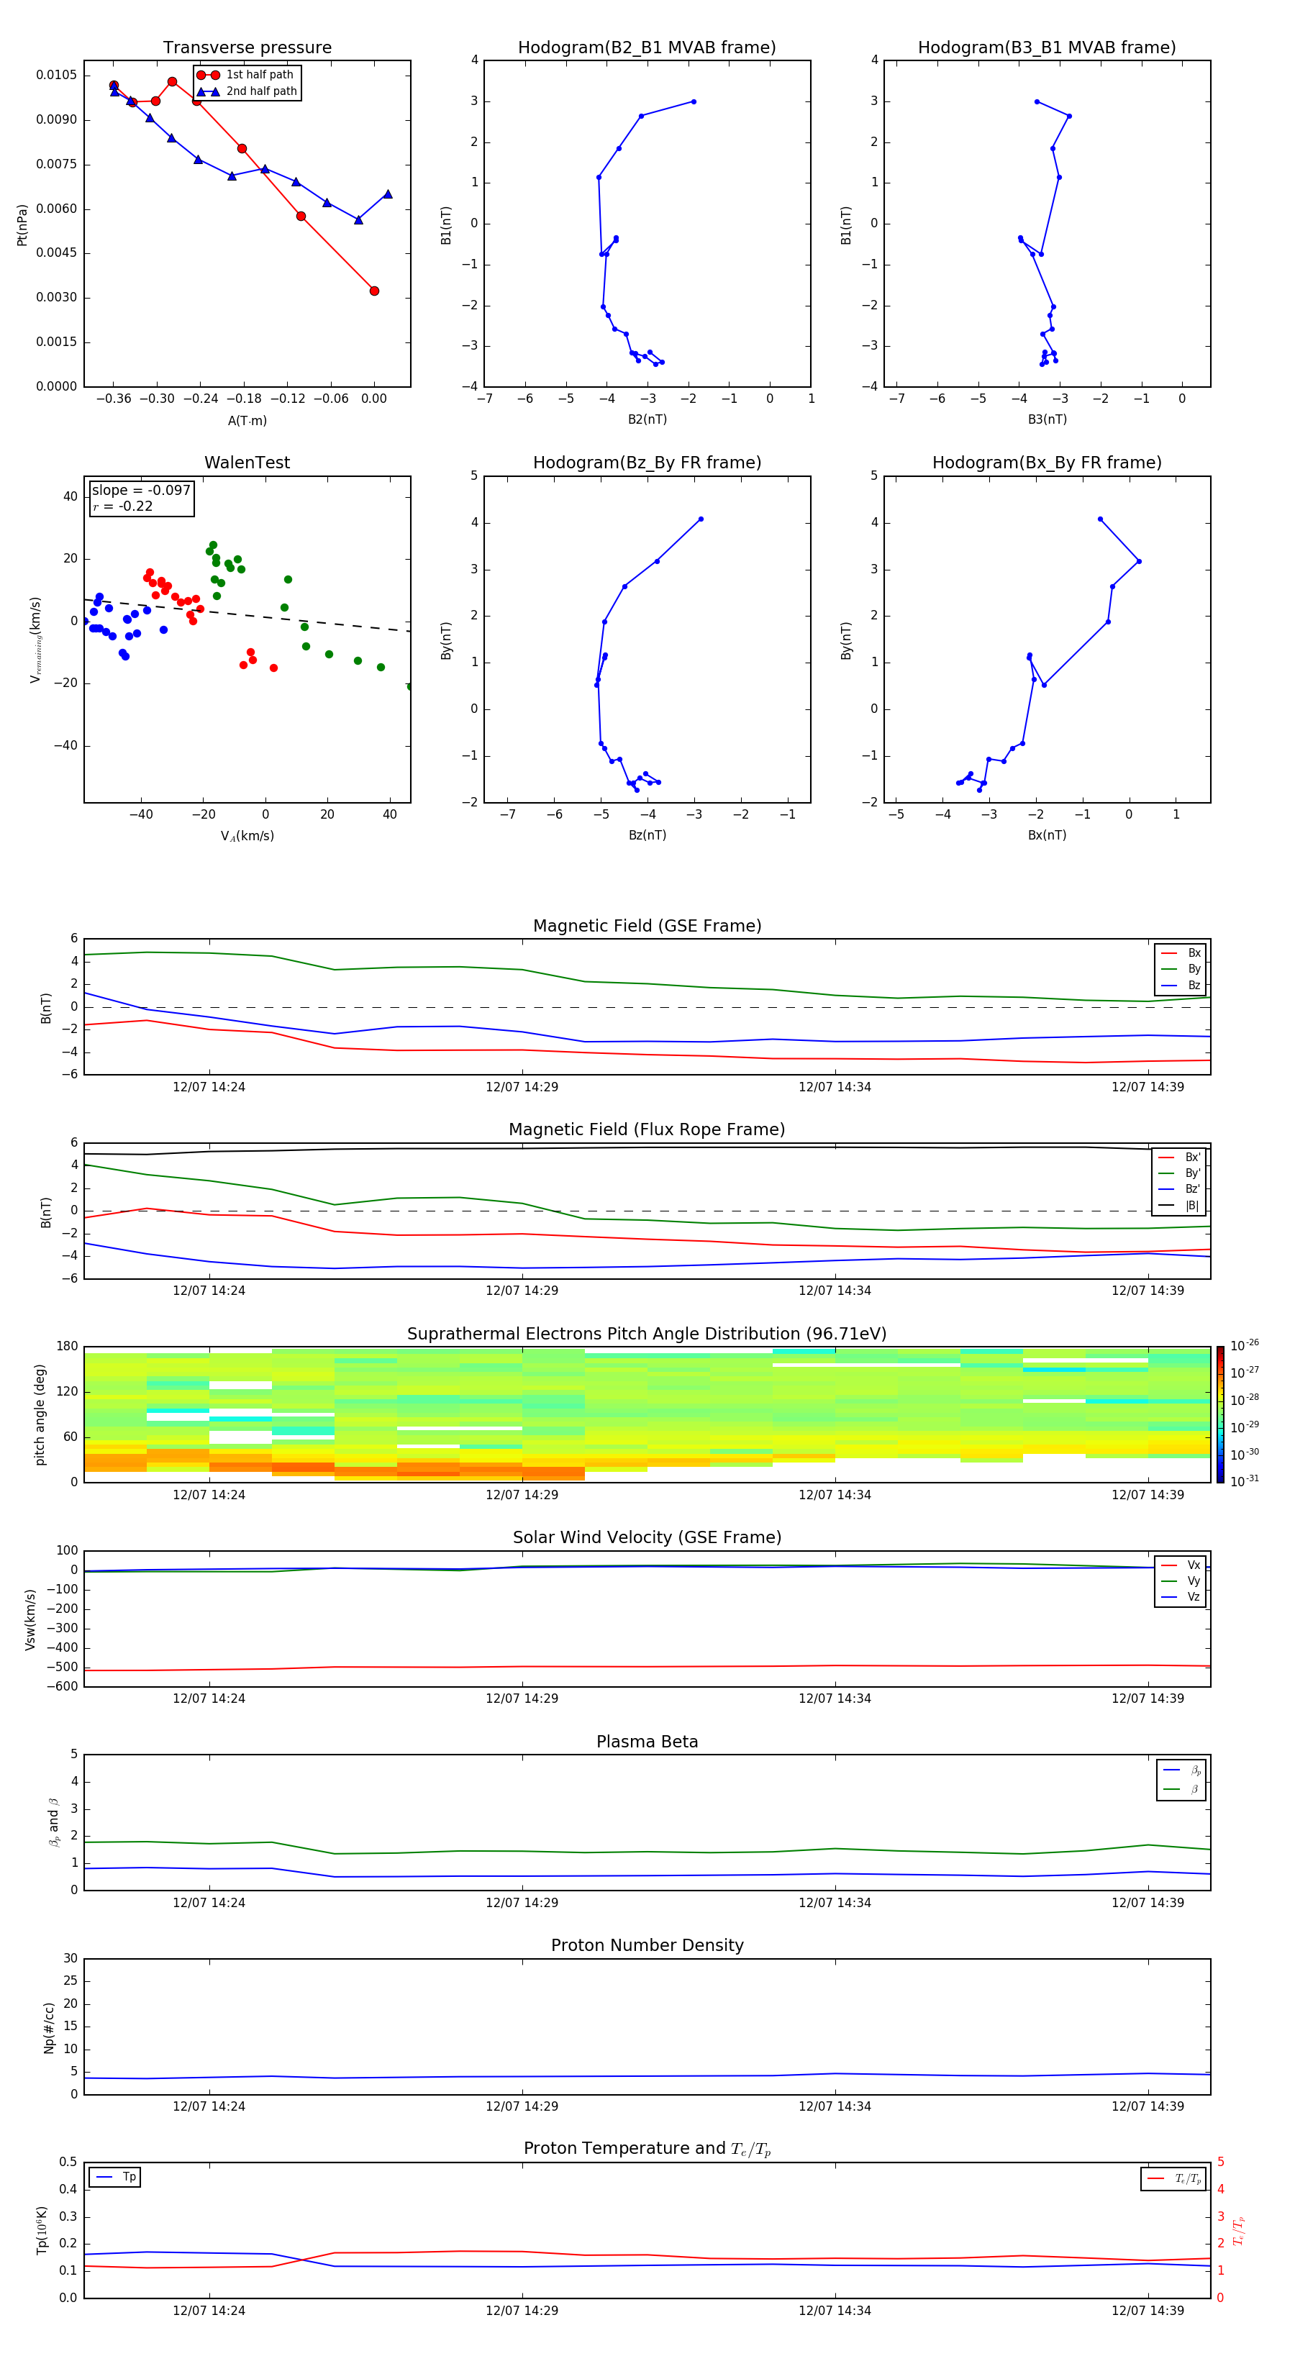
Task: Click 'V_A(km/s)' x-axis label of WalenTest
Action: click(247, 836)
